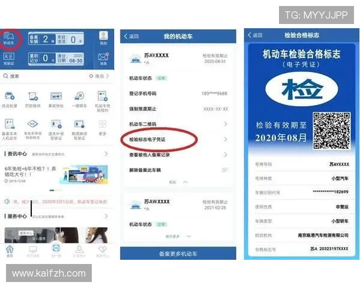360x288 pixels.
Task: Open the 期满换领驾驶证 icon
Action: (x=79, y=130)
